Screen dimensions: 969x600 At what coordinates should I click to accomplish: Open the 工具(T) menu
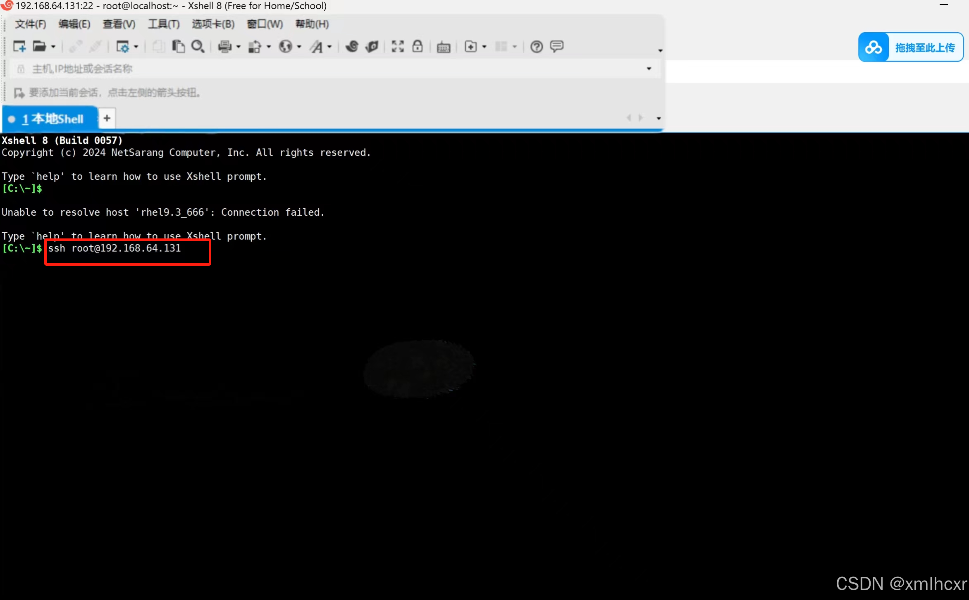point(164,24)
